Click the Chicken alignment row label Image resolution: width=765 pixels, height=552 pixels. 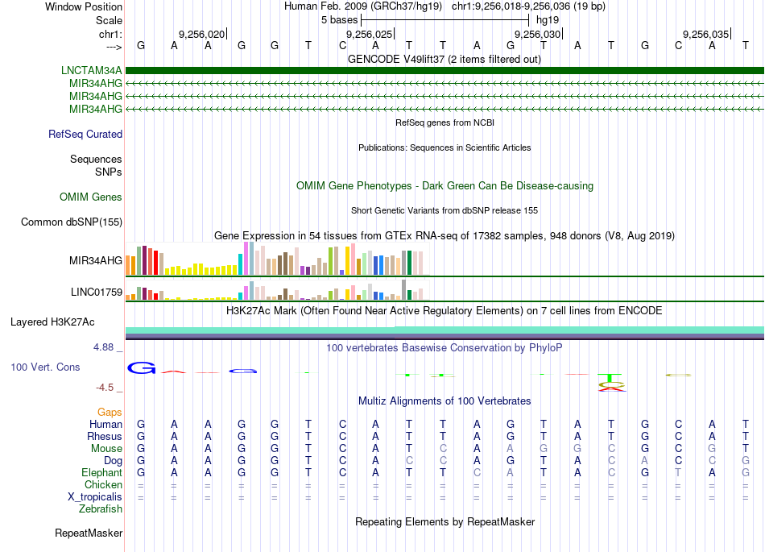(103, 484)
